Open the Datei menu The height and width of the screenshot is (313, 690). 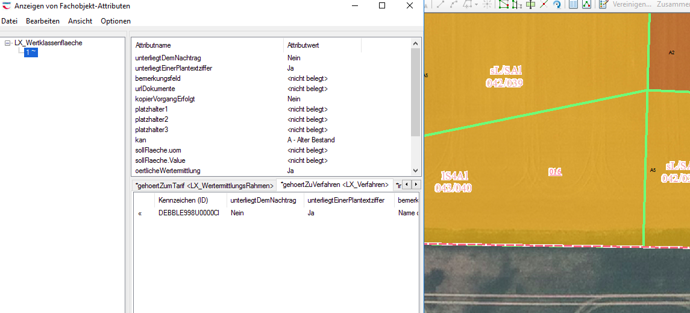[9, 21]
